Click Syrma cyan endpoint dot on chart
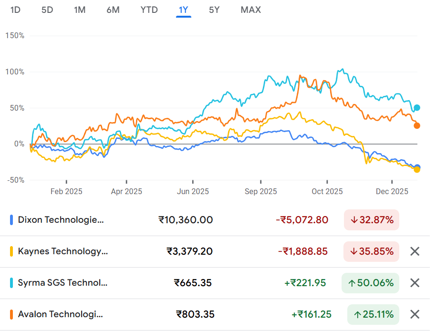This screenshot has width=436, height=331. 417,108
